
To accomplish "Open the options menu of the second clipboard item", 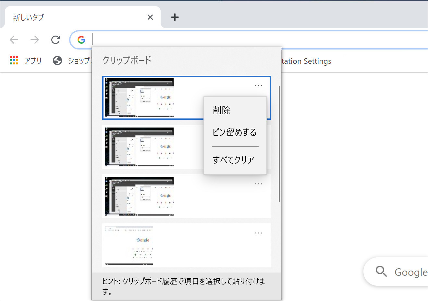I will 258,135.
